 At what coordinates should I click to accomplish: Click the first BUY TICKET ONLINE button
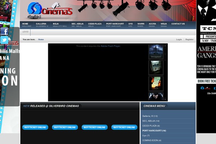click(35, 127)
